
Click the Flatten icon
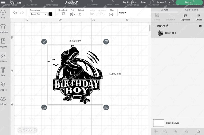coord(187,131)
